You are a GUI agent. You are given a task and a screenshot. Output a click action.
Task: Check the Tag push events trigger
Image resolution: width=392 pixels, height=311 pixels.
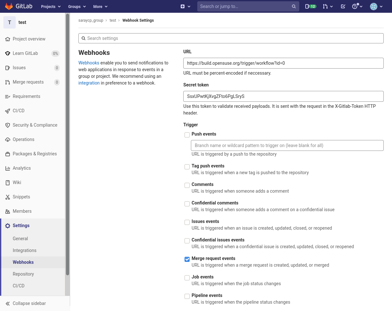187,167
